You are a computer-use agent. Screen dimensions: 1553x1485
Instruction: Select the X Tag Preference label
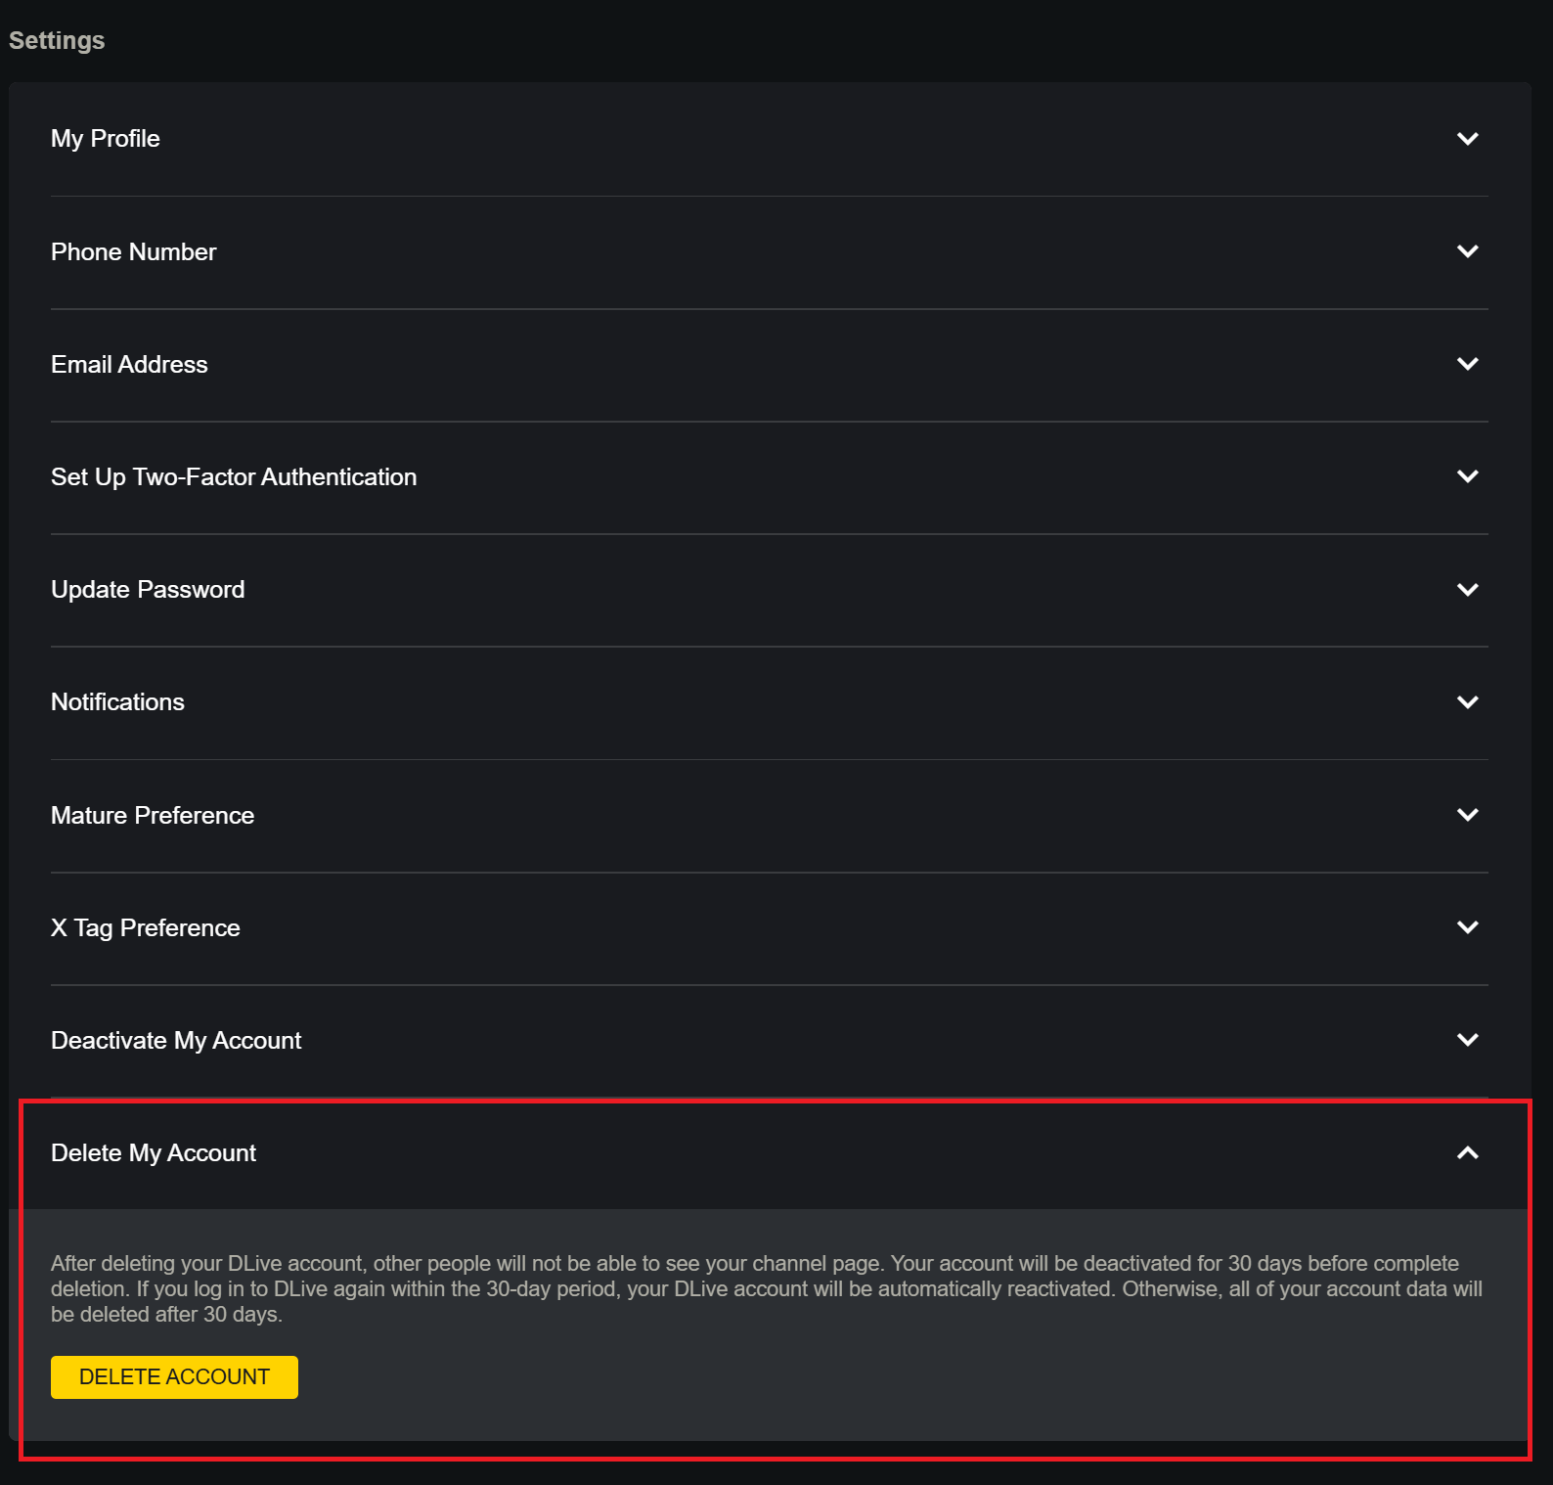point(146,928)
